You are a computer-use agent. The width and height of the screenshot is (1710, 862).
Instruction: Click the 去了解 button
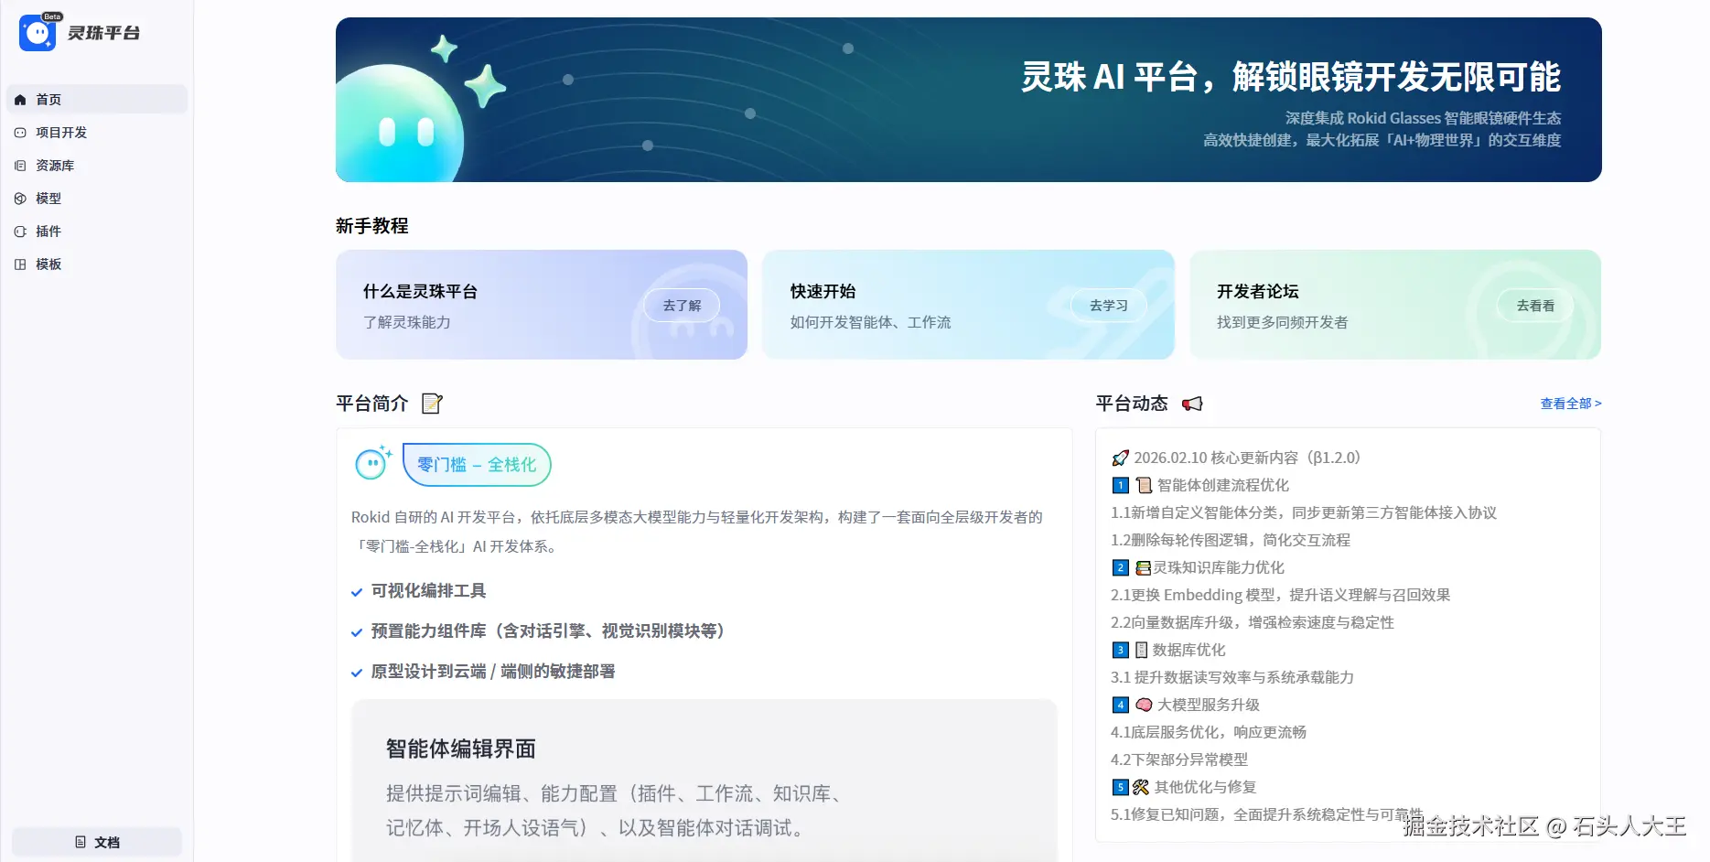click(682, 305)
